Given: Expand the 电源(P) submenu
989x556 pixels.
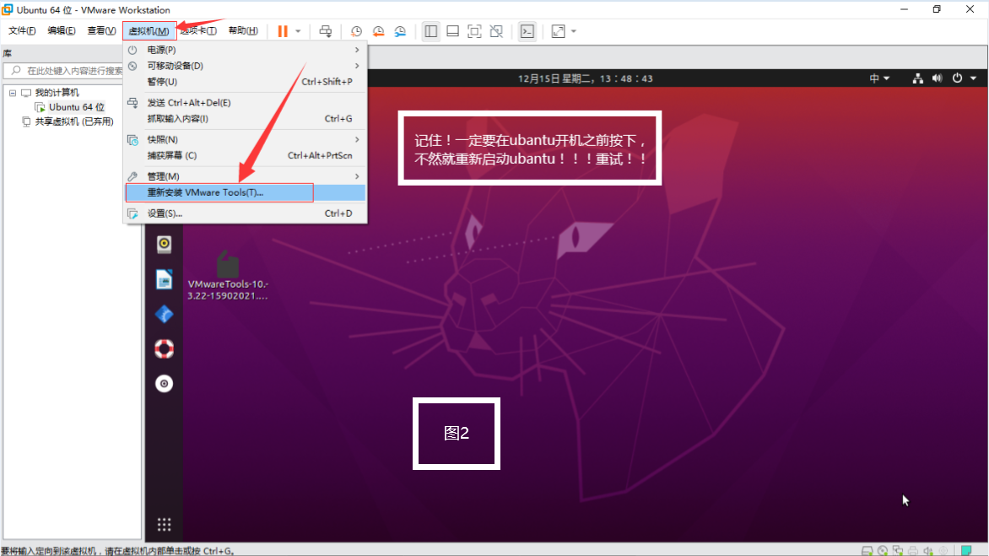Looking at the screenshot, I should click(246, 50).
